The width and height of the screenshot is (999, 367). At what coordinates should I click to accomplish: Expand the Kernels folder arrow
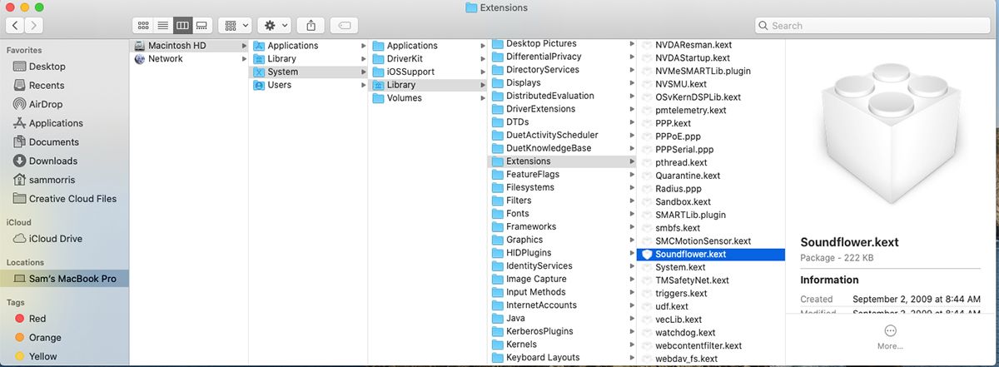coord(632,345)
